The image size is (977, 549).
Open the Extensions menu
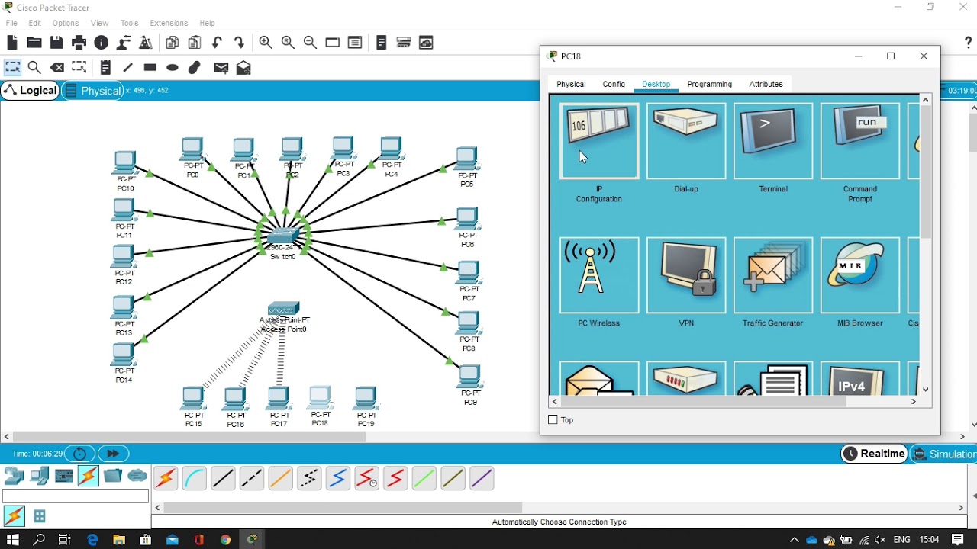click(x=169, y=23)
